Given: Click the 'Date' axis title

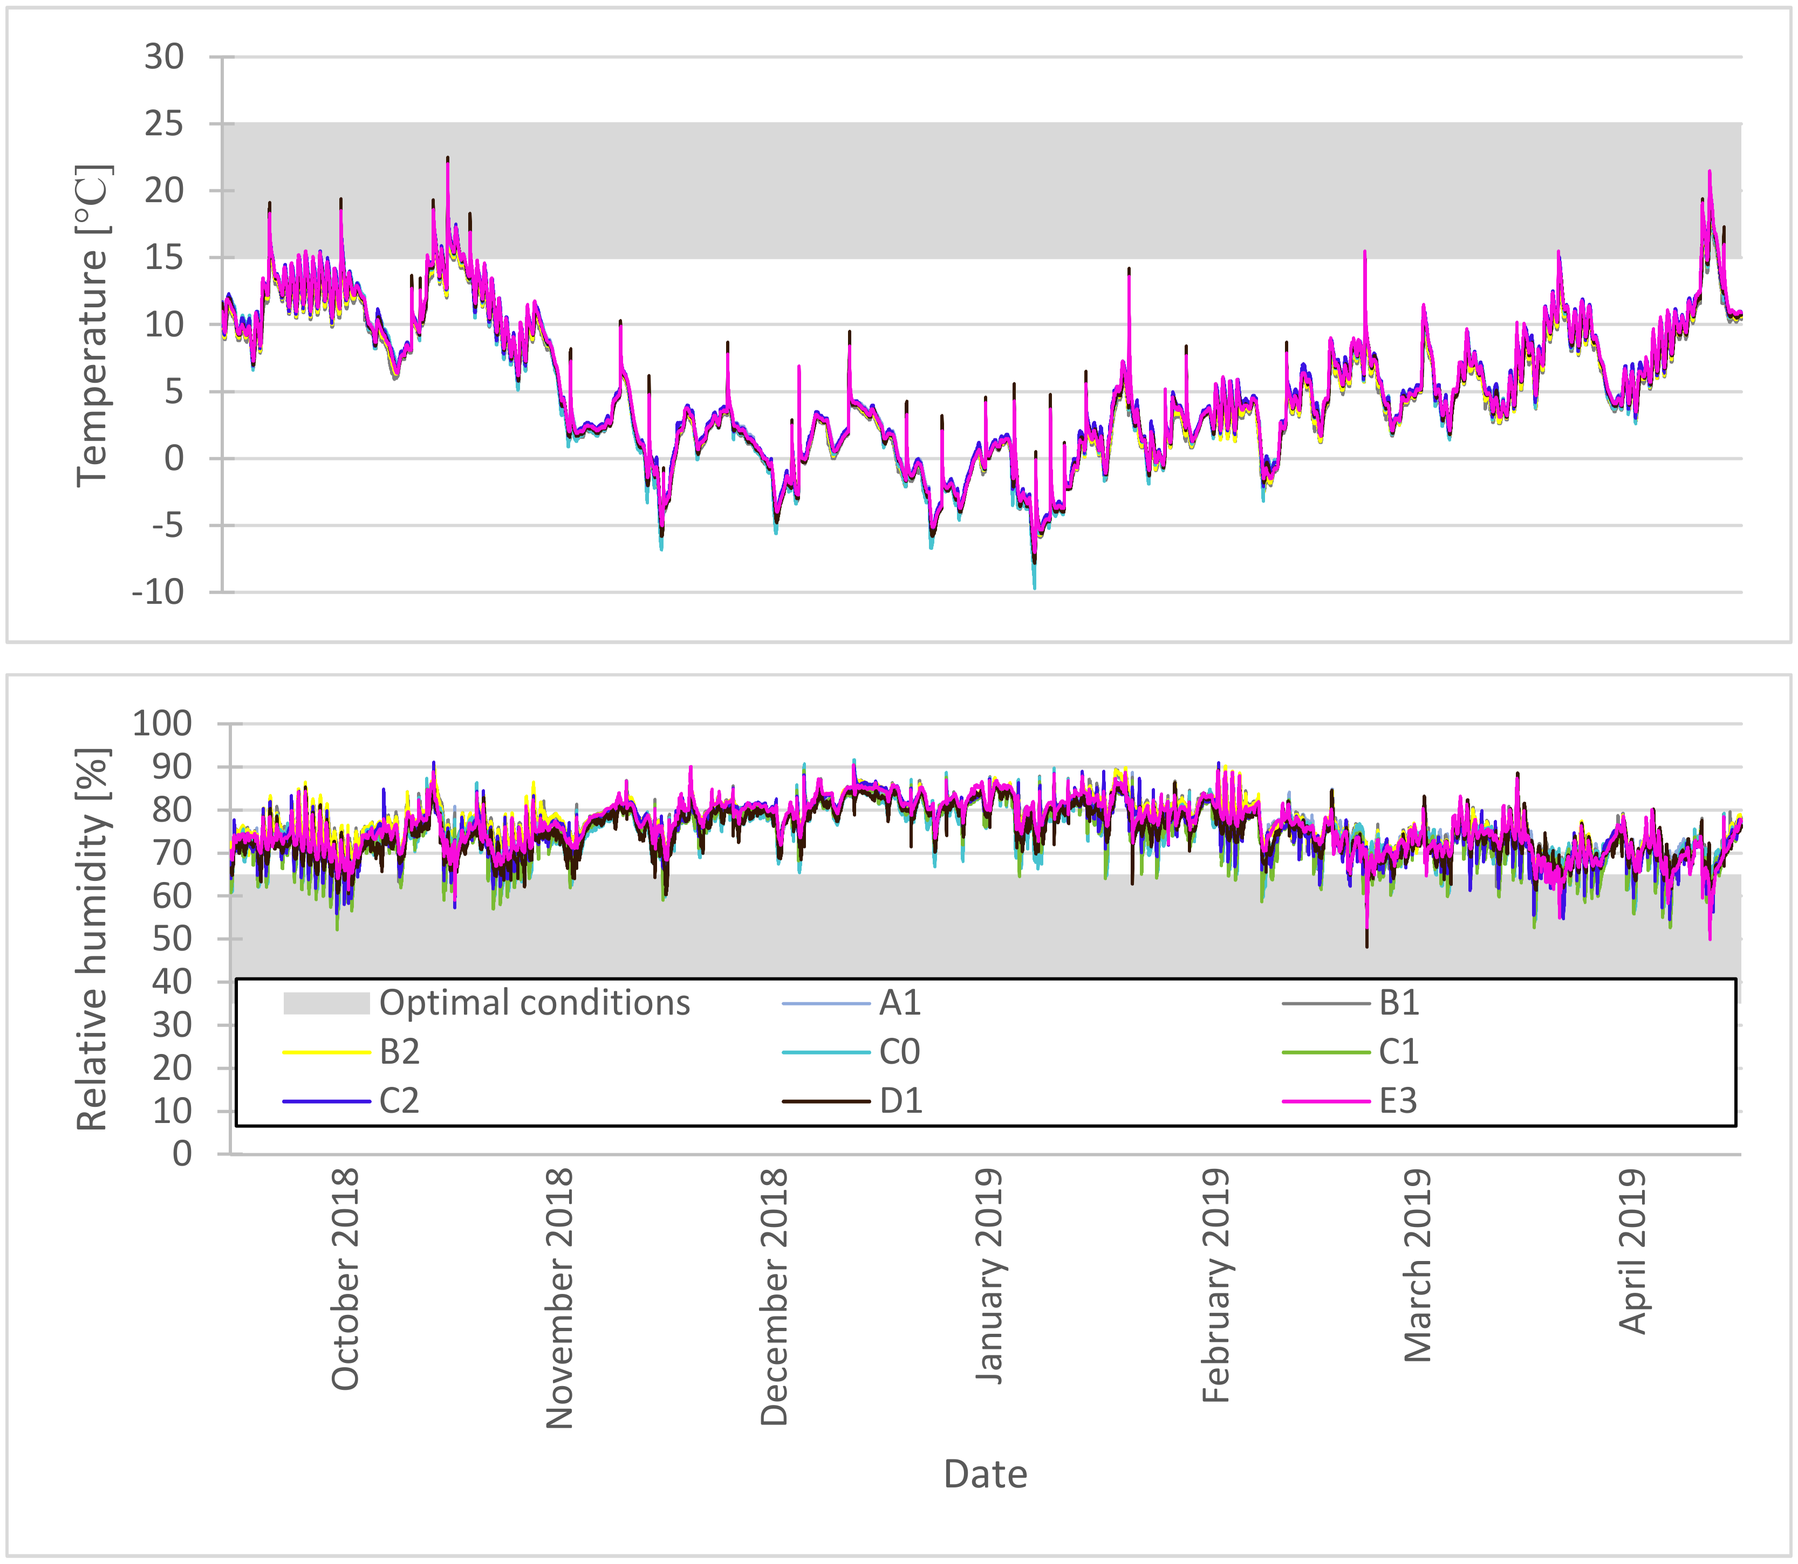Looking at the screenshot, I should pos(985,1474).
